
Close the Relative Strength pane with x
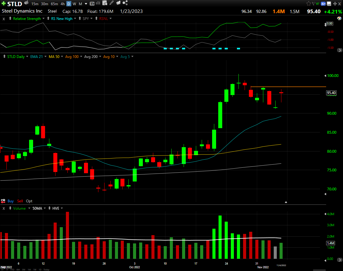click(x=4, y=19)
